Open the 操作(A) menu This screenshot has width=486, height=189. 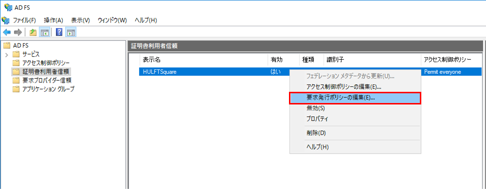pyautogui.click(x=54, y=20)
